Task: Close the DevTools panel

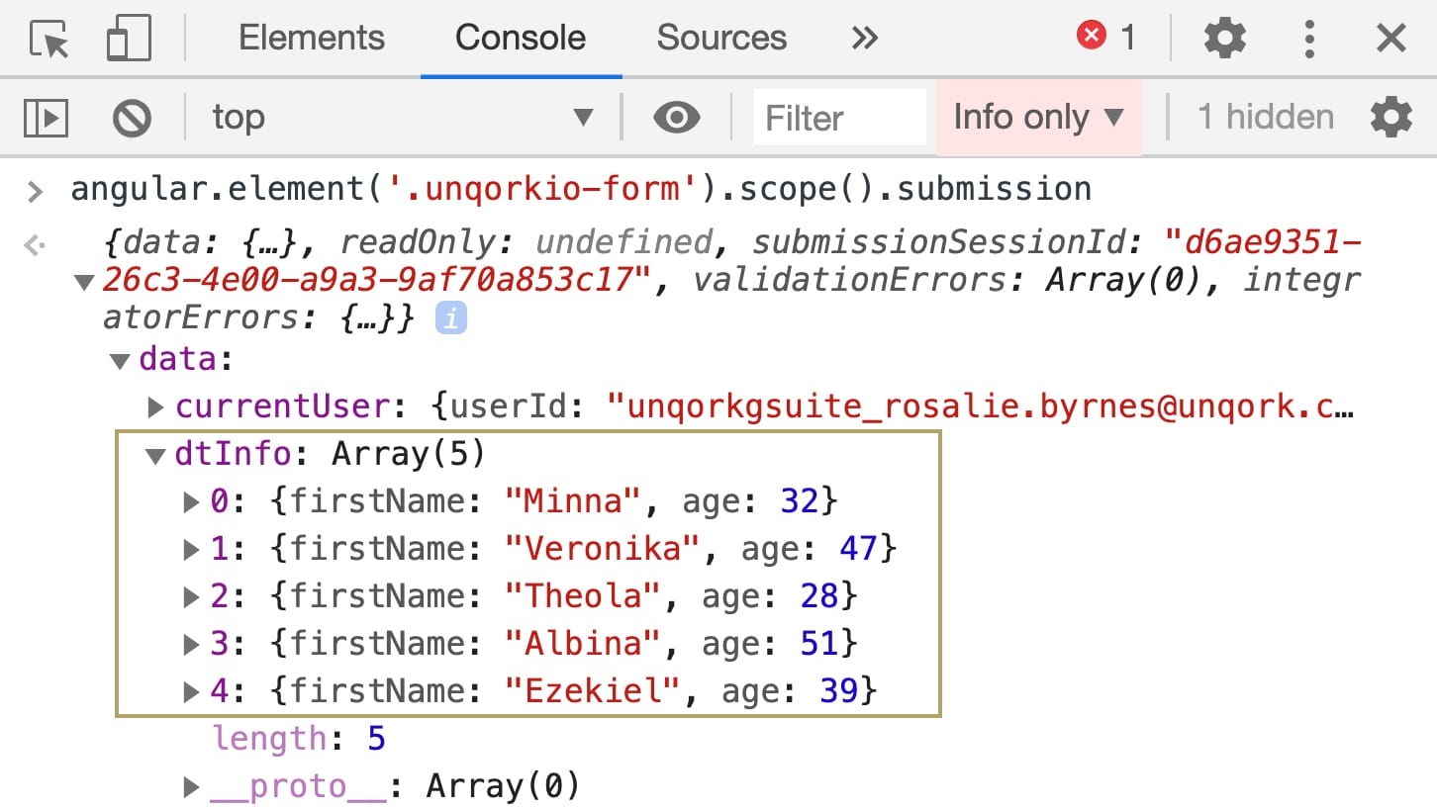Action: [x=1391, y=39]
